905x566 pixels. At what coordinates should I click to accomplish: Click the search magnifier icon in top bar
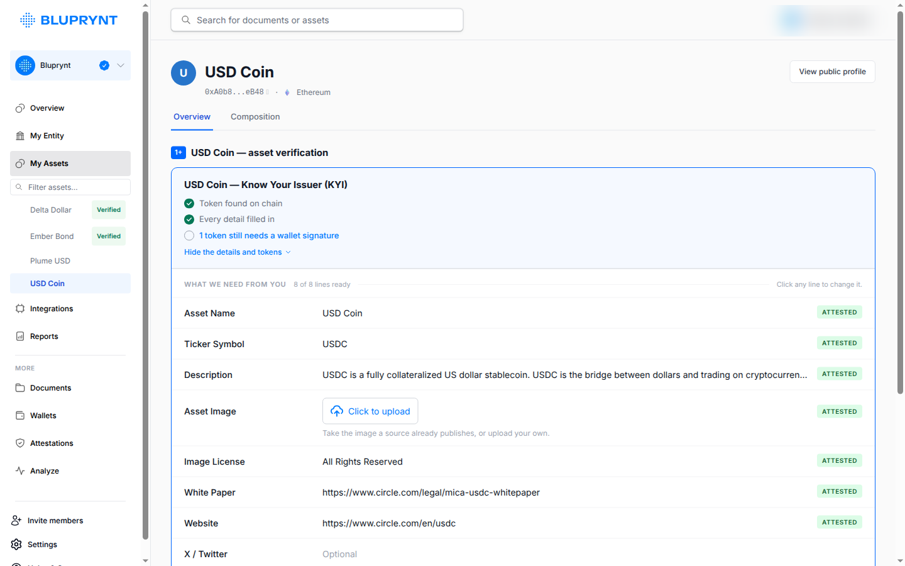click(x=186, y=20)
